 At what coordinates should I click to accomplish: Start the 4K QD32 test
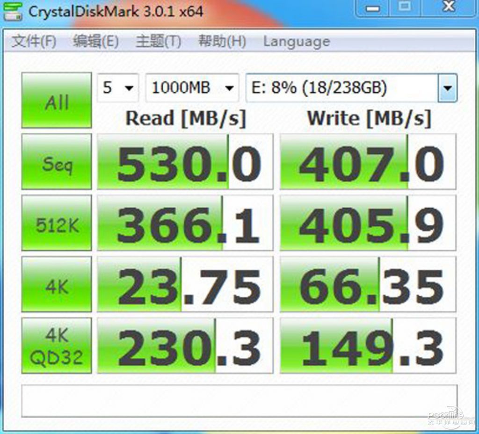(57, 346)
